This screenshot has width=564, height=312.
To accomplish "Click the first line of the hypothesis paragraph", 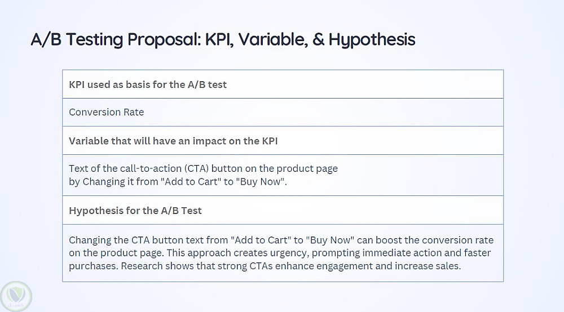I will point(281,240).
